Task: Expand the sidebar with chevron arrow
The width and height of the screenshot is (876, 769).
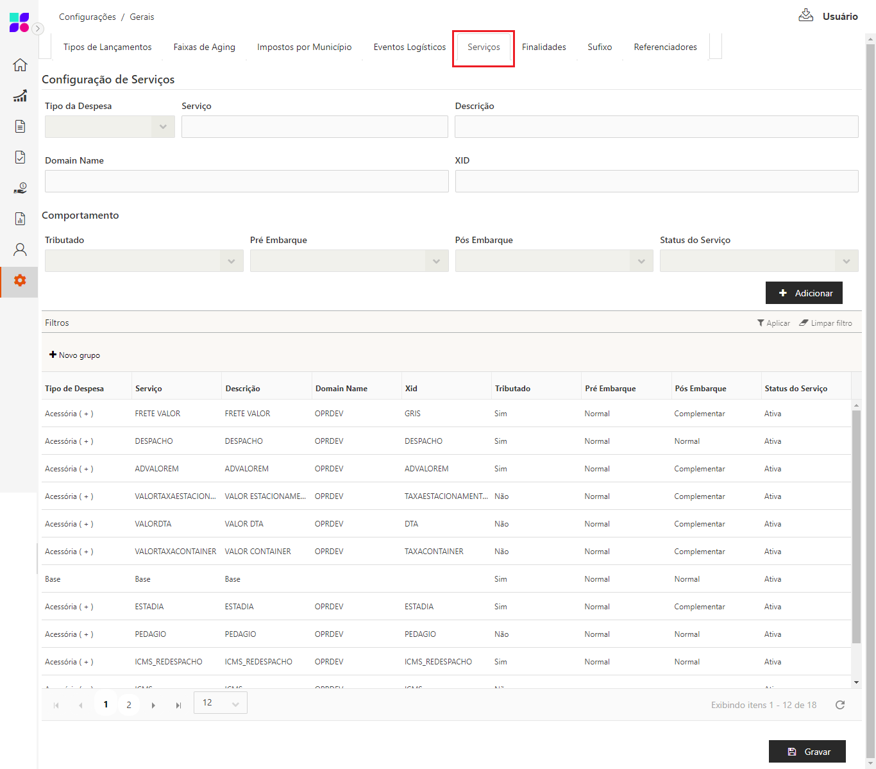Action: pyautogui.click(x=38, y=28)
